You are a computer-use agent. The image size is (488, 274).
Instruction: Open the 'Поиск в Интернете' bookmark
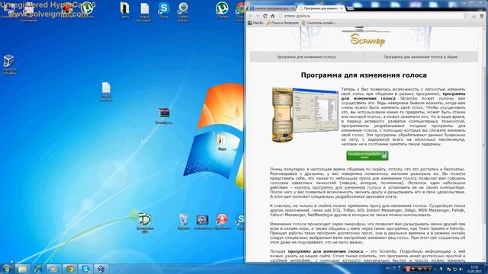click(283, 23)
